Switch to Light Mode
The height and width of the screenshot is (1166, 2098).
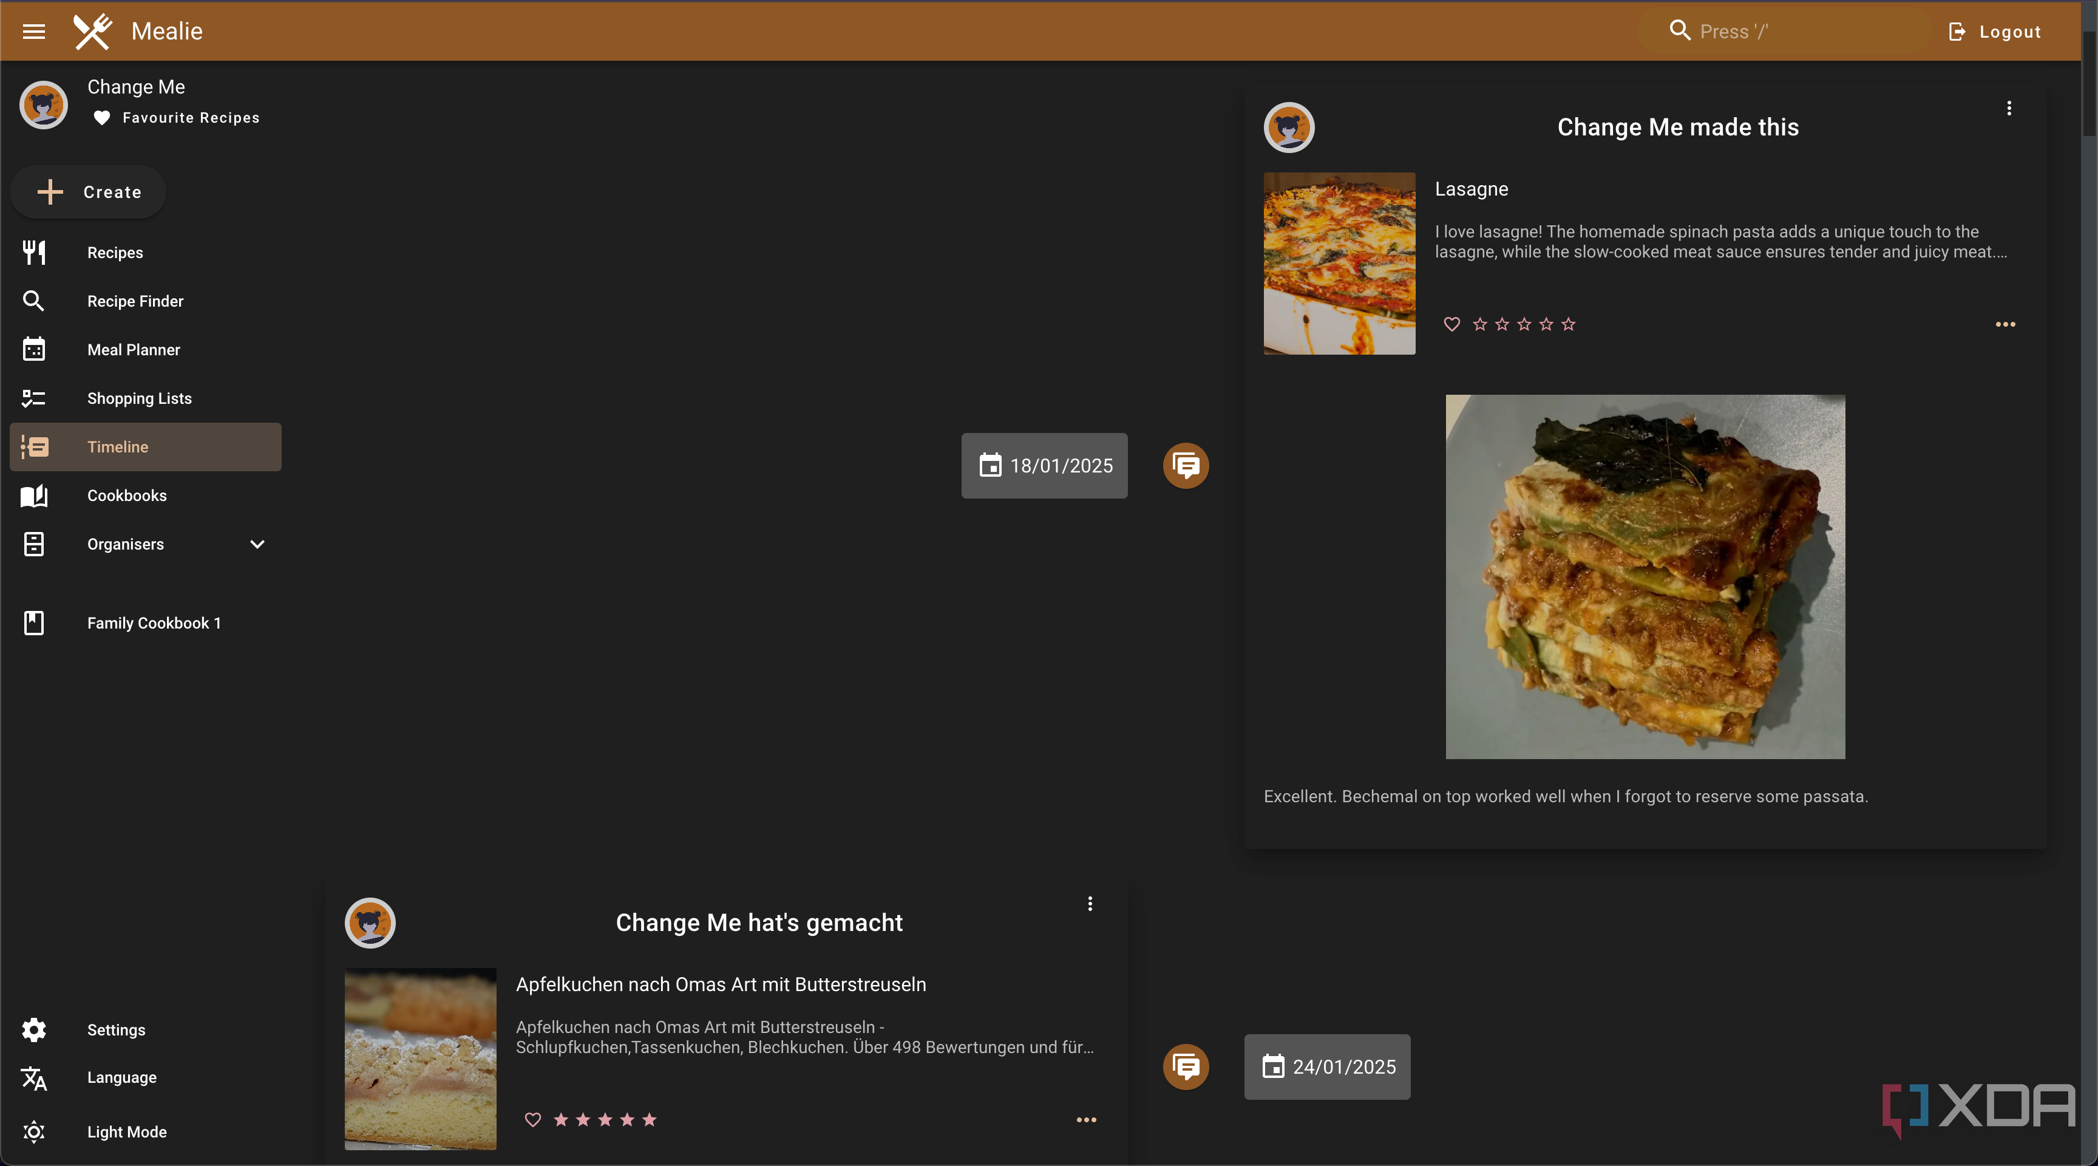coord(145,1132)
